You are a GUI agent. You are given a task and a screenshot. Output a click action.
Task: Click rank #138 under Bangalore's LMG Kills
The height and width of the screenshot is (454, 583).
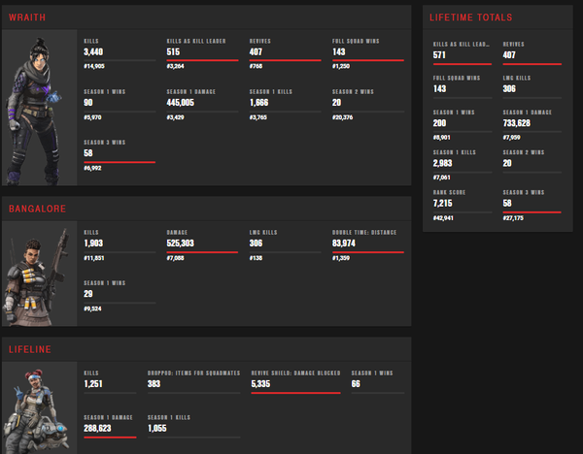click(x=256, y=258)
